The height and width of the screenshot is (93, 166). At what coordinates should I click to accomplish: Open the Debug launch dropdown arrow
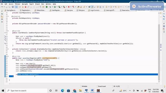52,7
